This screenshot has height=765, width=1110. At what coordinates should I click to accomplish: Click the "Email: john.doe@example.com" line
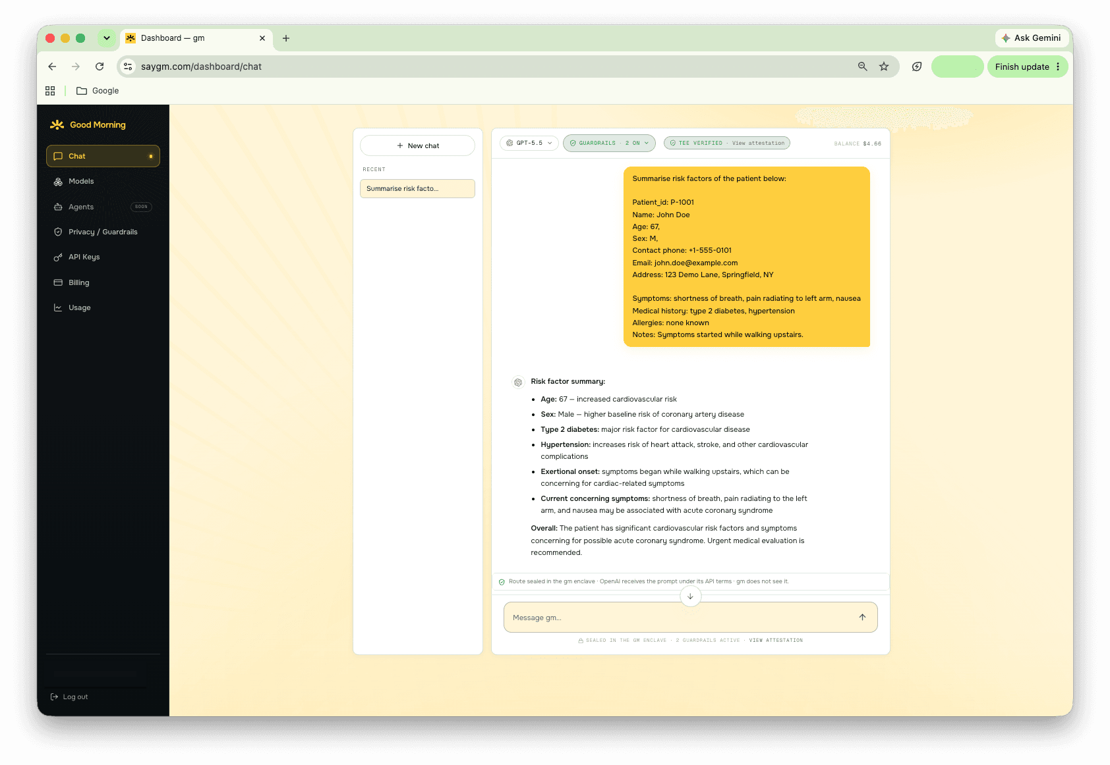coord(685,263)
